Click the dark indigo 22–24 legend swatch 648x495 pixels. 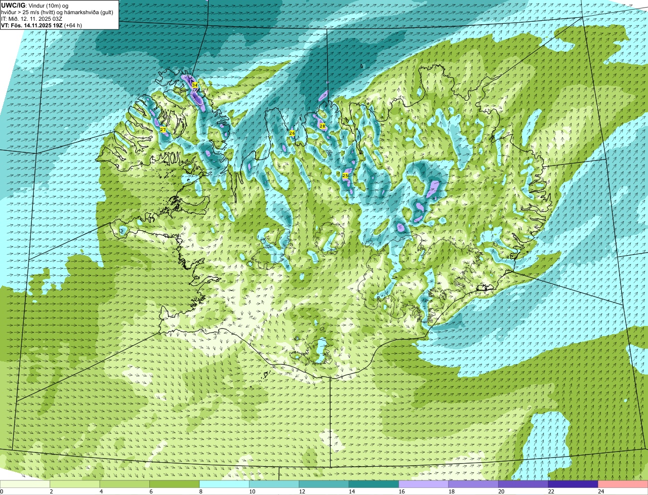tap(573, 484)
